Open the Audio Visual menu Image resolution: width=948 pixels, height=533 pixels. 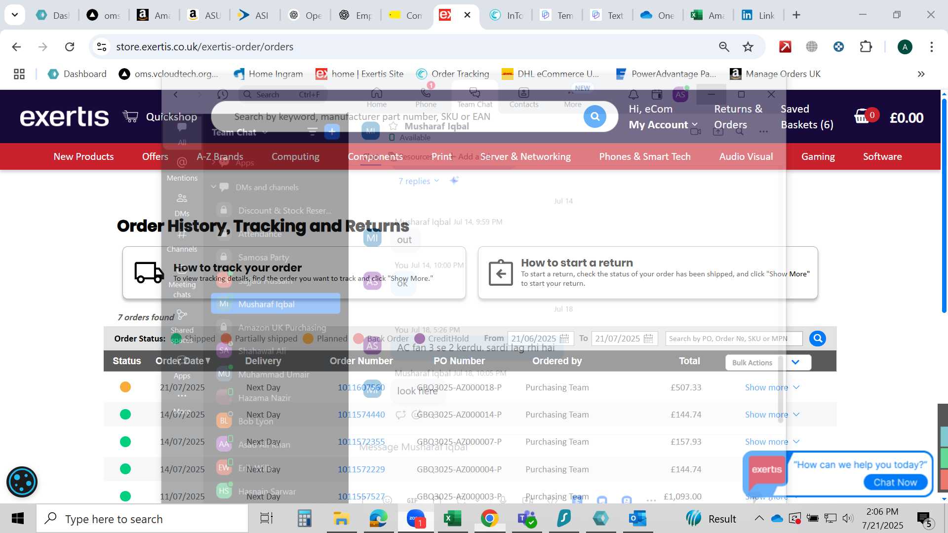(x=746, y=156)
